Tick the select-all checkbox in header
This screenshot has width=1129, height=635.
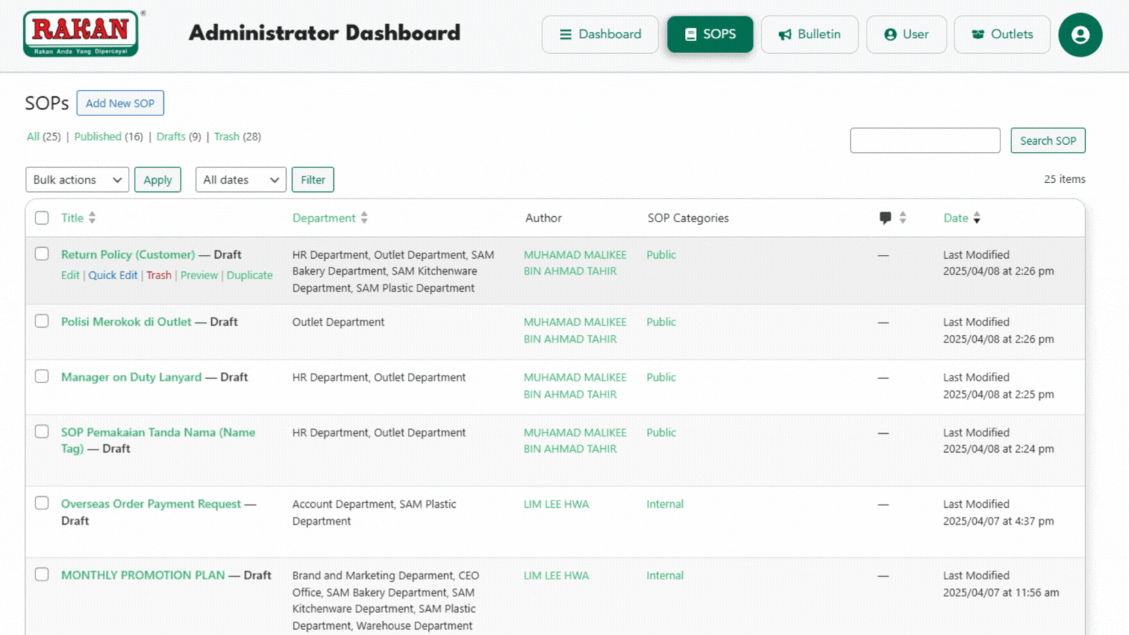point(42,218)
